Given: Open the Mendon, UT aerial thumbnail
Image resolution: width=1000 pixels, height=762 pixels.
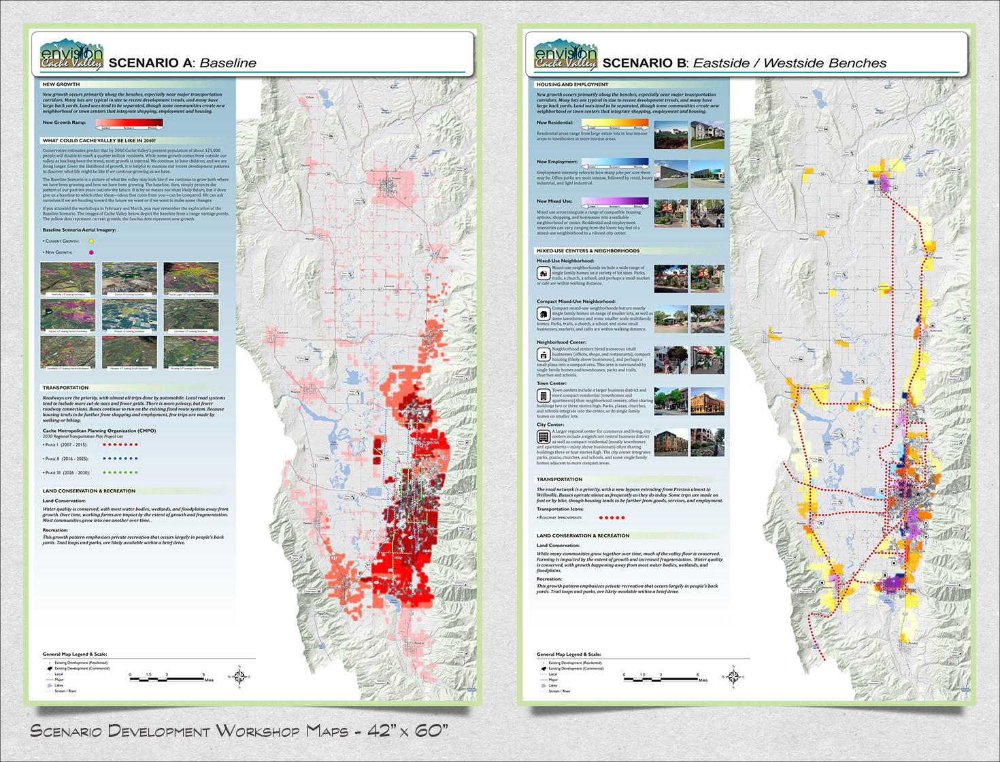Looking at the screenshot, I should 129,352.
